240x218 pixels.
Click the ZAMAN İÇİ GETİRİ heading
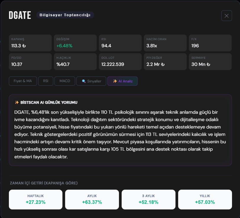click(44, 183)
